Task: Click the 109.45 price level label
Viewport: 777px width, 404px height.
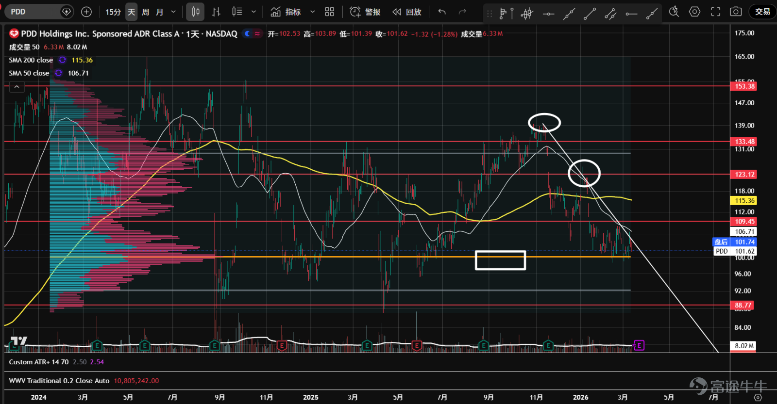Action: [744, 221]
